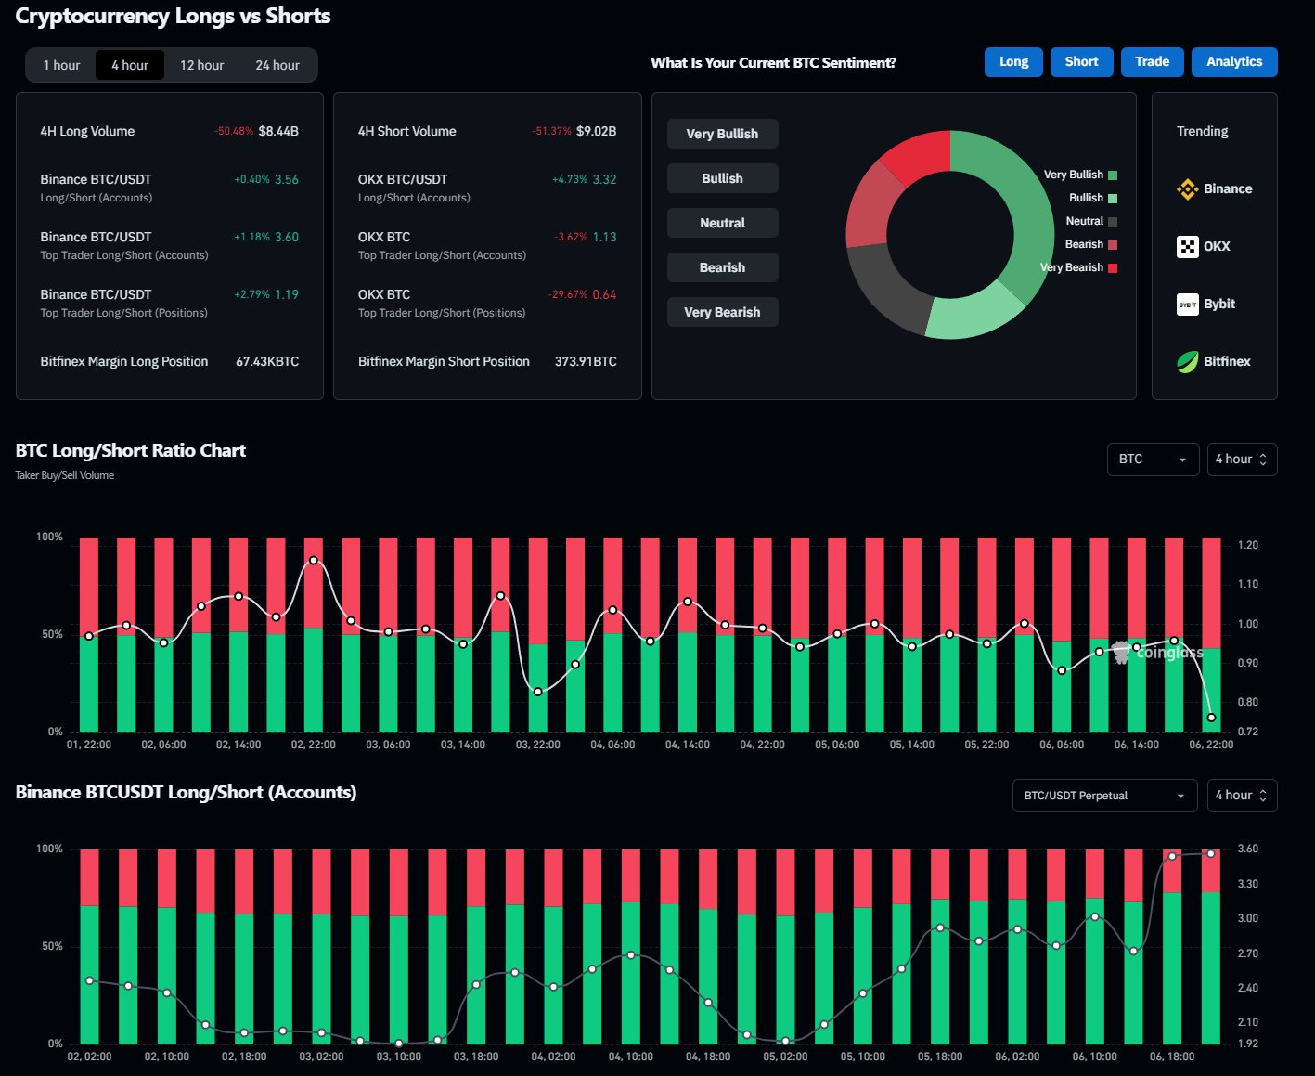1315x1076 pixels.
Task: Click the blue Trade button
Action: (1152, 62)
